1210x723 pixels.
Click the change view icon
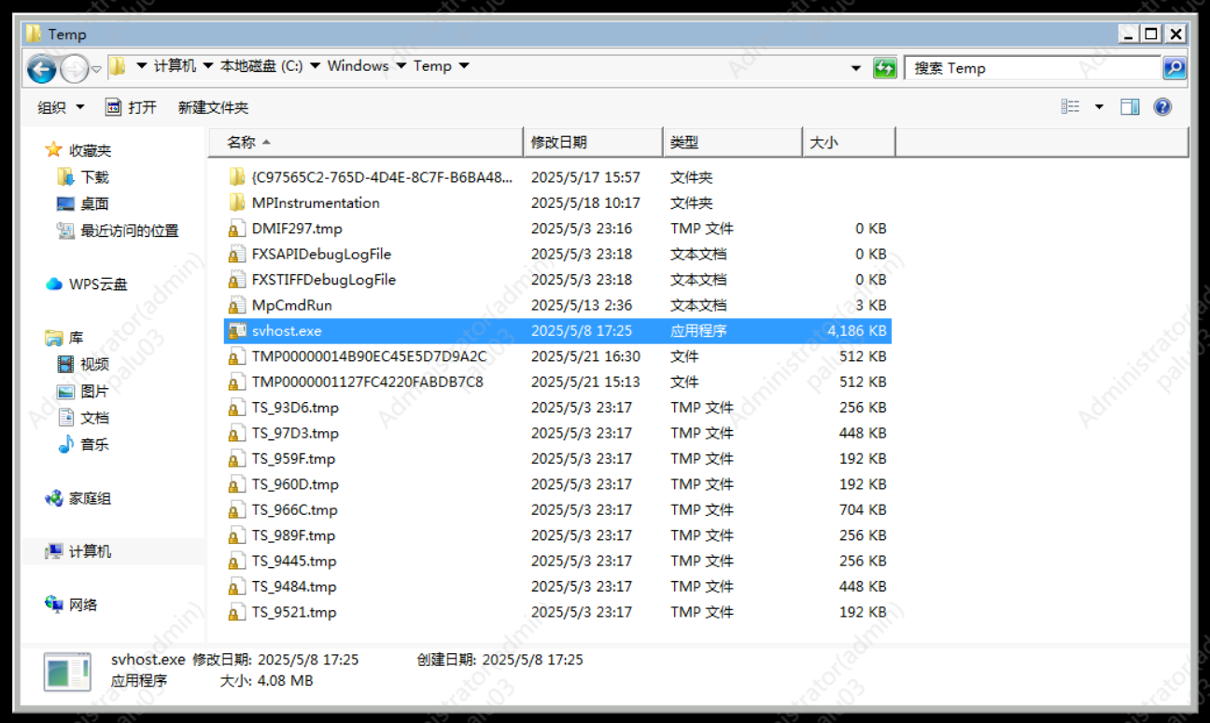1071,107
